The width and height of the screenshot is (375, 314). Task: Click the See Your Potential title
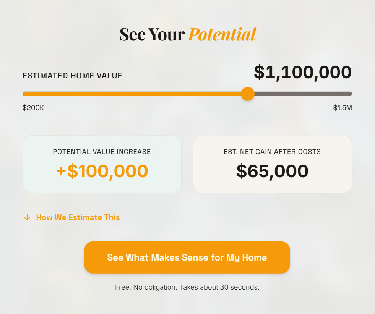[x=187, y=34]
